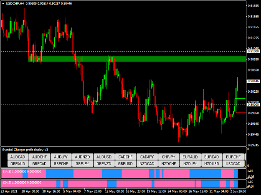
Task: Open the USDCHF,H4 chart menu arrow
Action: 3,3
